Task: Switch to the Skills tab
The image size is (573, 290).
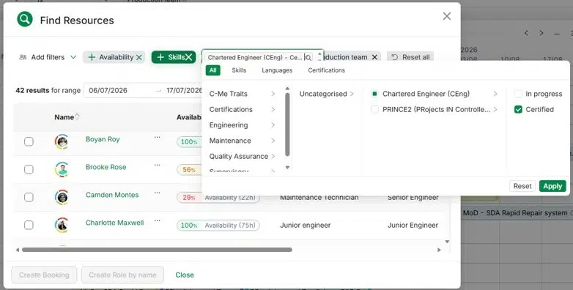Action: coord(239,70)
